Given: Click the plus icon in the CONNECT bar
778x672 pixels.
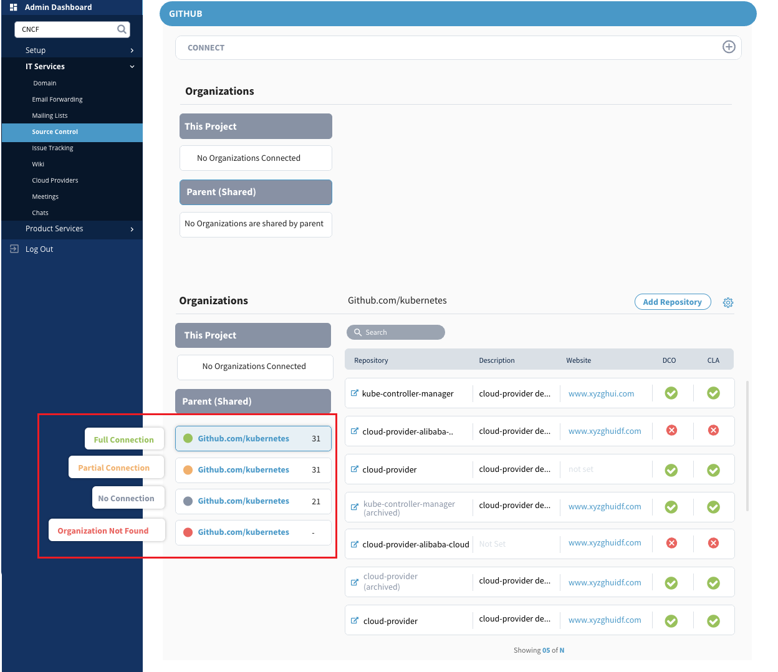Looking at the screenshot, I should (728, 47).
